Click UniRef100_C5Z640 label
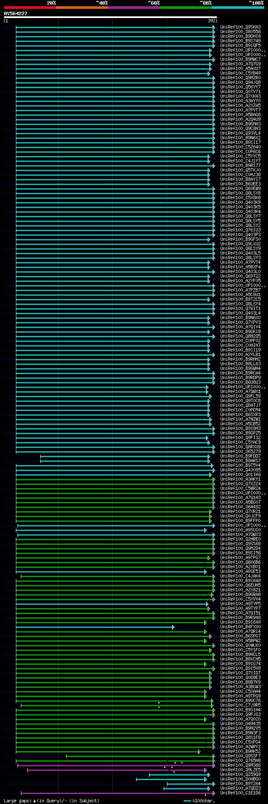This screenshot has height=804, width=268. point(240,147)
